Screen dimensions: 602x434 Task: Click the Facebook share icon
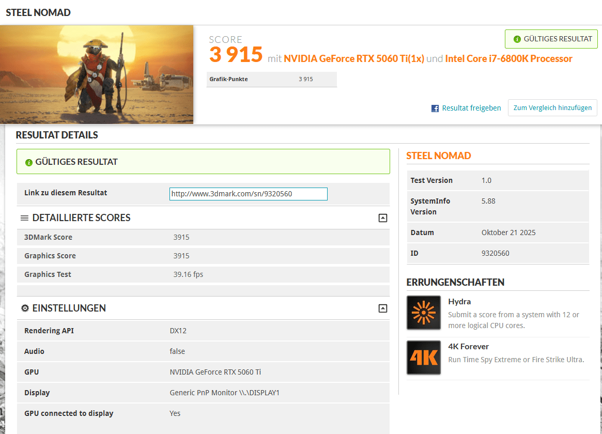tap(435, 108)
